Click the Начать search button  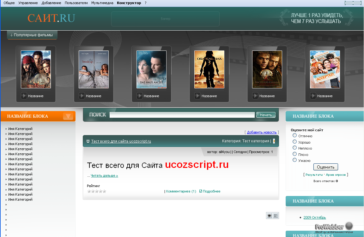click(266, 115)
